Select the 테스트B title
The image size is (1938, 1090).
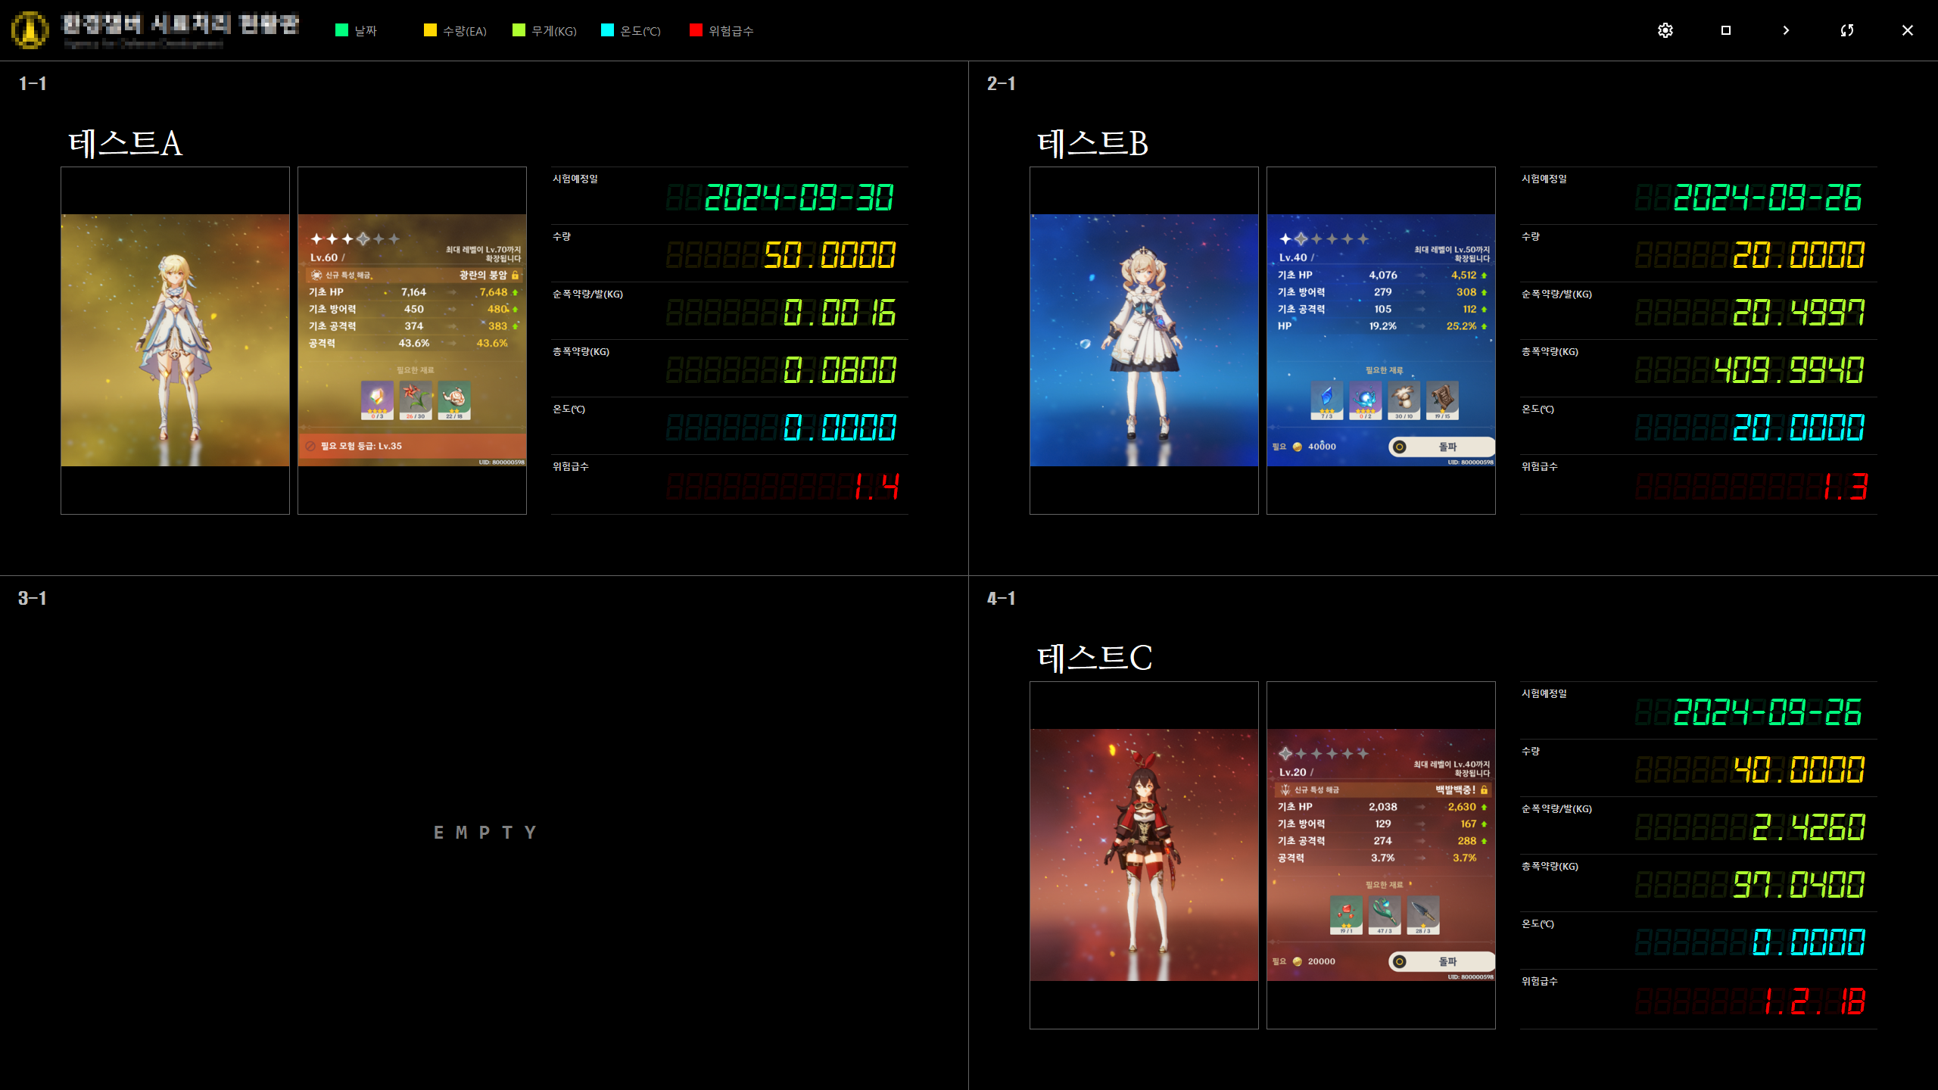click(1093, 143)
